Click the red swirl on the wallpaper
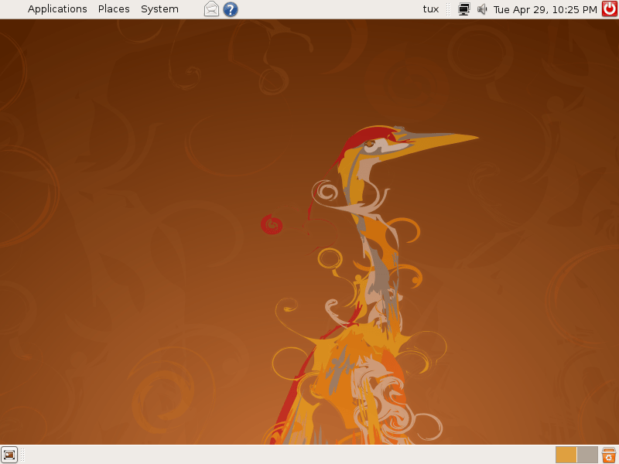The image size is (619, 464). coord(272,224)
